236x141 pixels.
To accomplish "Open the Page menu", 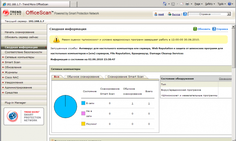I will (198, 4).
